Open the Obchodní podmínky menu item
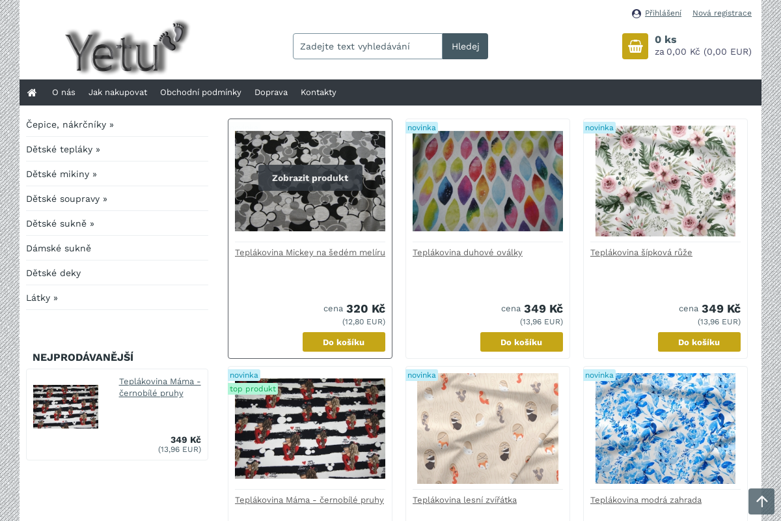 (200, 92)
